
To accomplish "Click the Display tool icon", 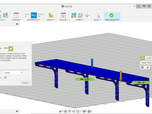I will pos(51,15).
